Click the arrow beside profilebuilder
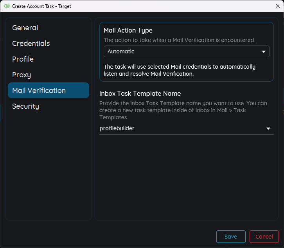 coord(268,128)
